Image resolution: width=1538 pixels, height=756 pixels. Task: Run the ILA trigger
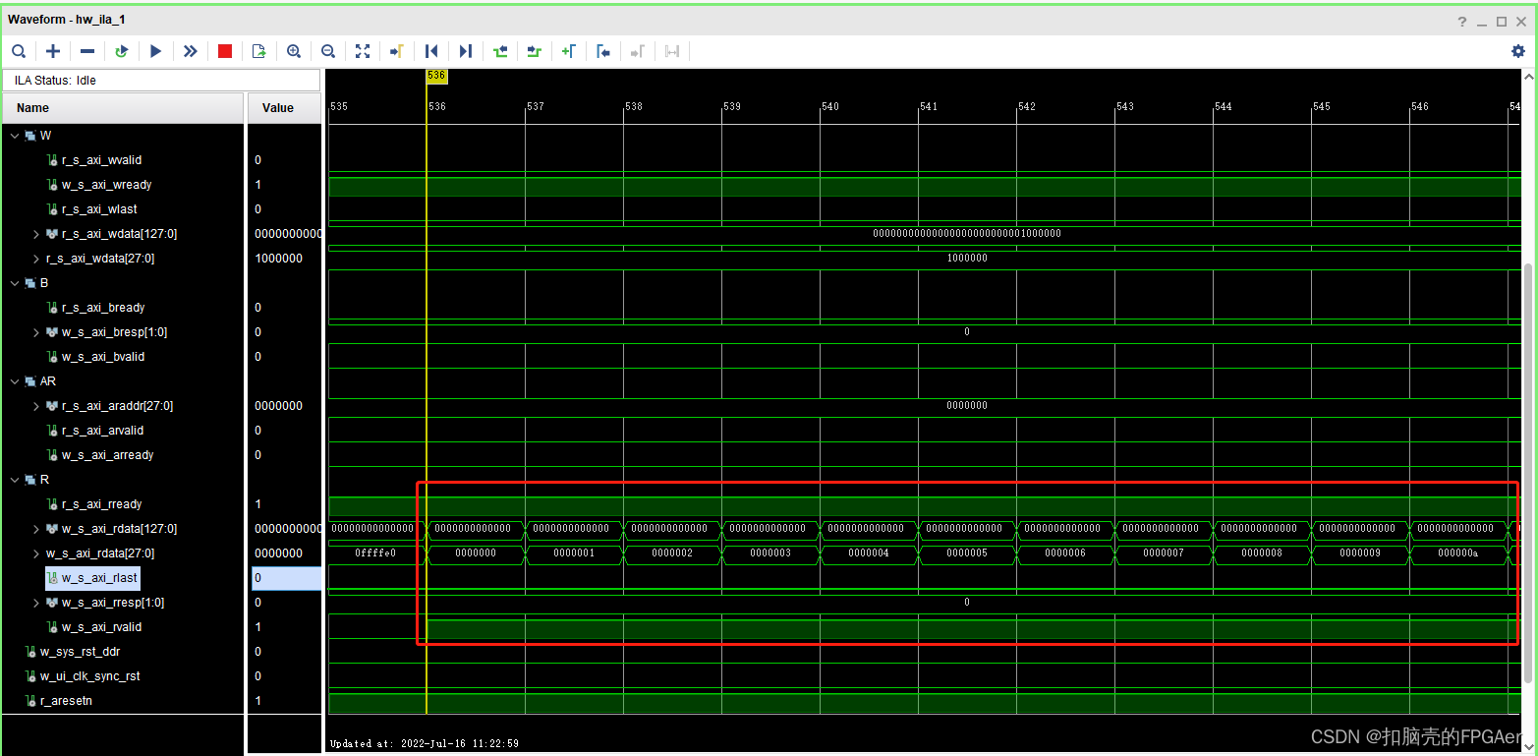click(x=155, y=51)
